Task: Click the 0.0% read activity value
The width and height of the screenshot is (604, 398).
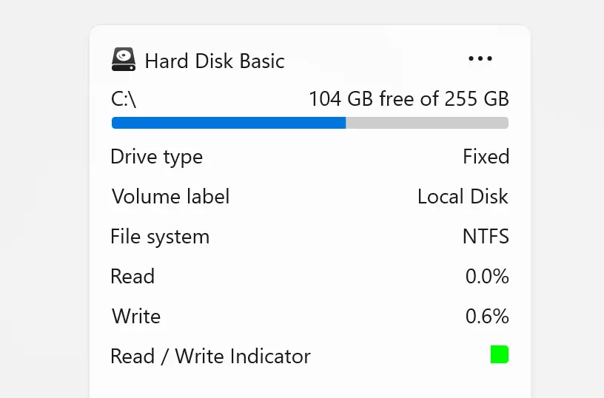Action: pyautogui.click(x=487, y=277)
